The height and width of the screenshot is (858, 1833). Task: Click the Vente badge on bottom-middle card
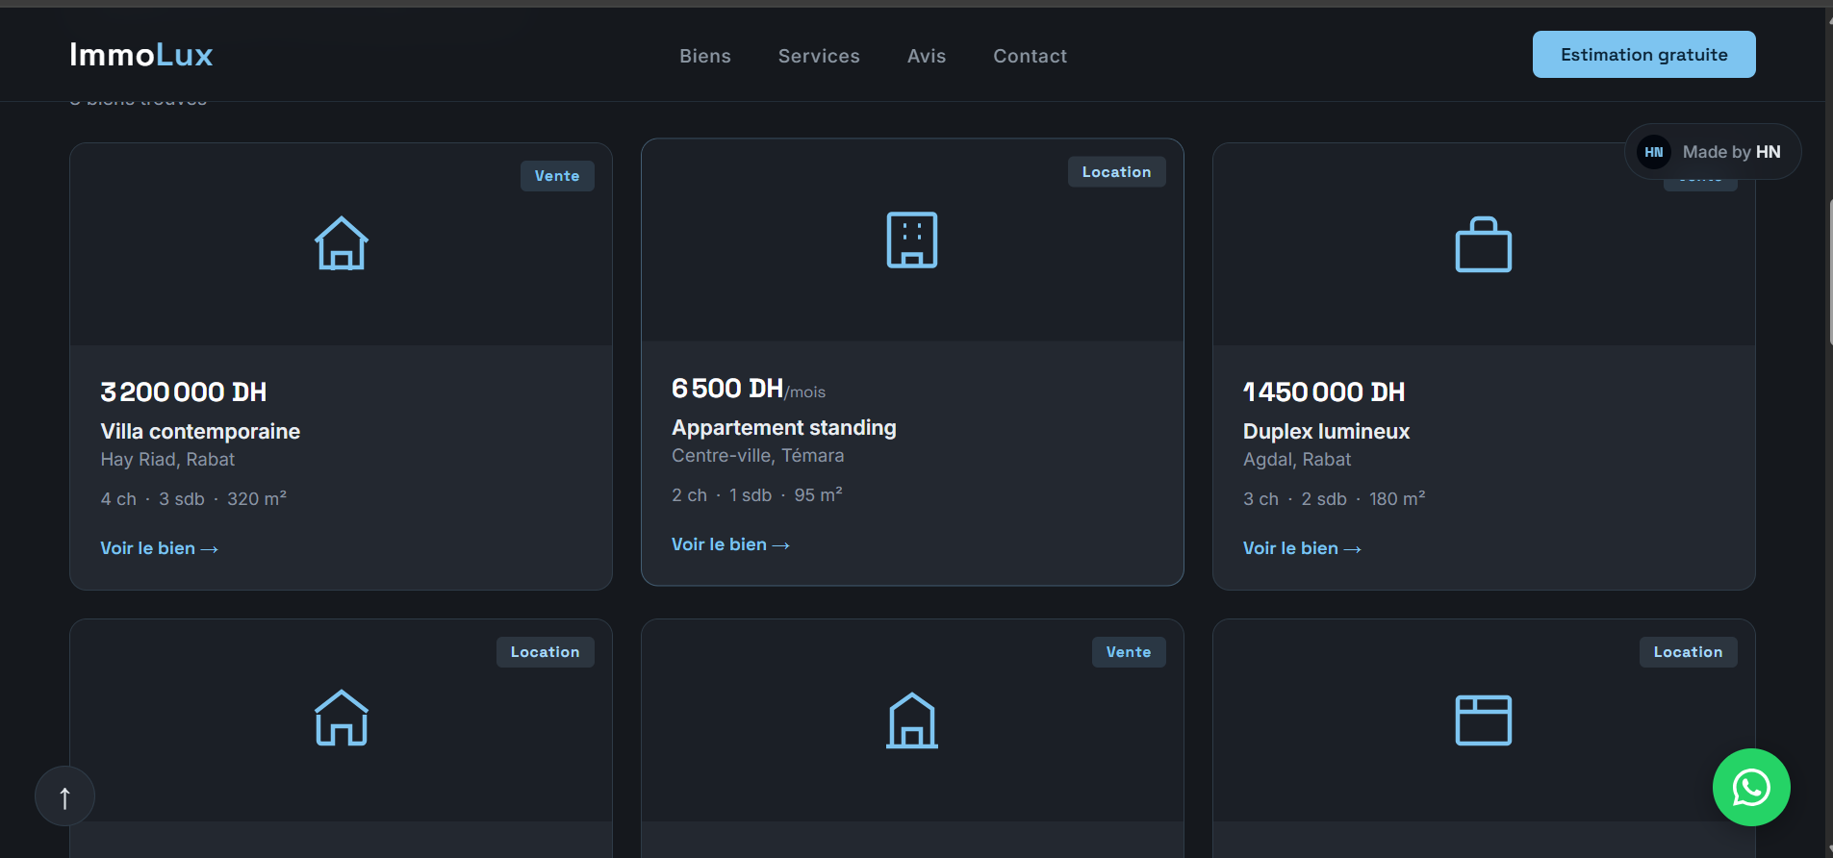1129,652
